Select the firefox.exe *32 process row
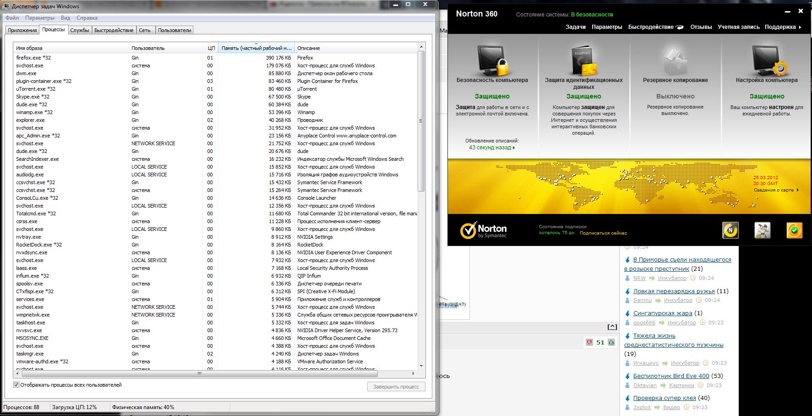 tap(216, 58)
